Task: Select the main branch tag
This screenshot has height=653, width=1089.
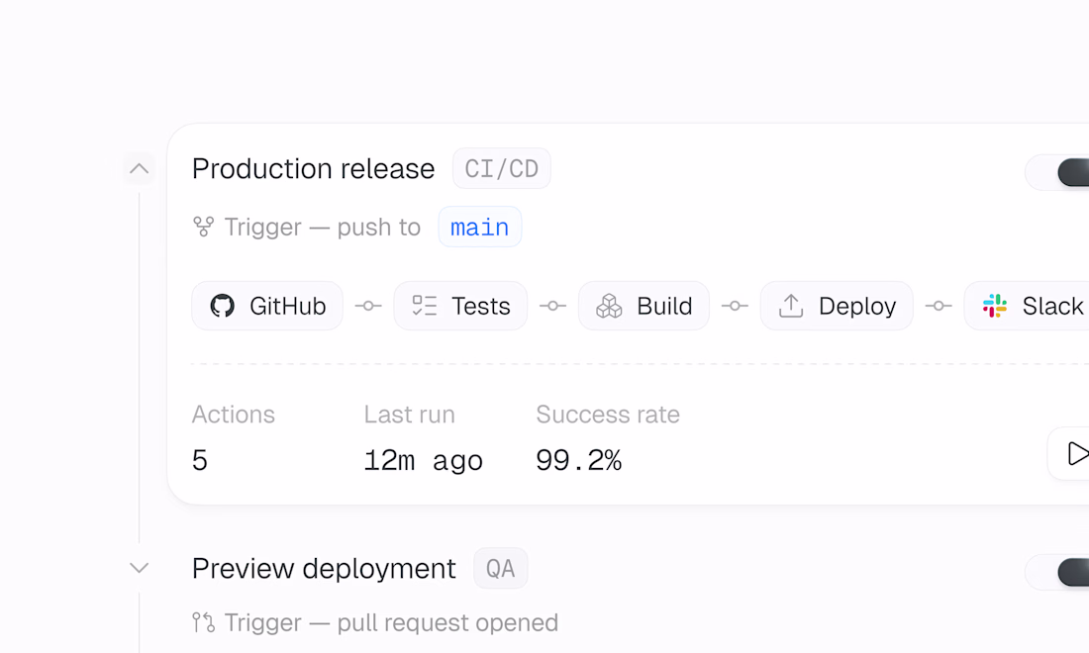Action: pos(480,227)
